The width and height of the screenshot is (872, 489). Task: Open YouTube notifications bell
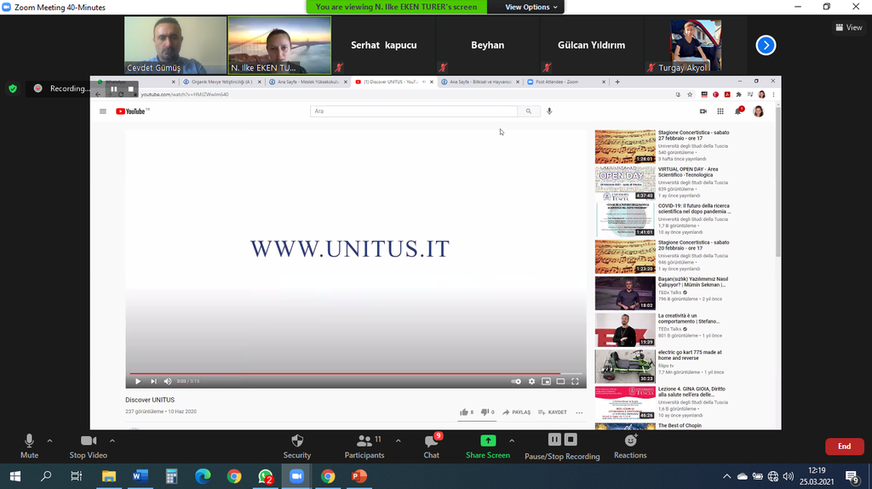(738, 111)
